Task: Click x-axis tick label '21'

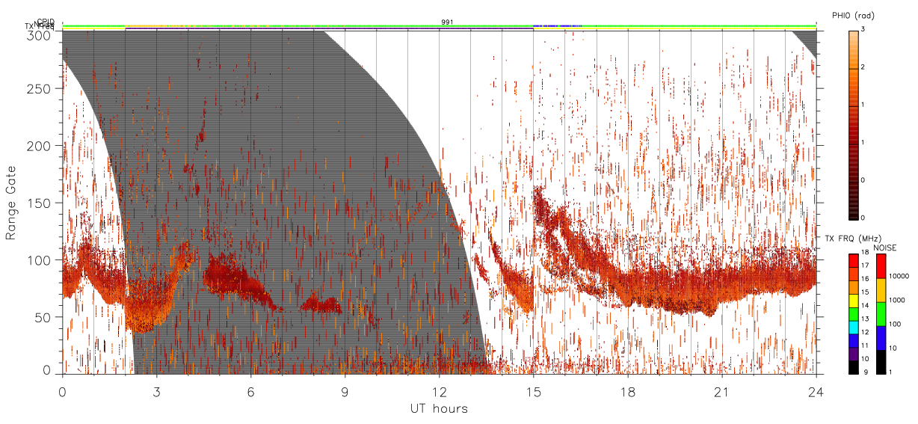Action: 722,392
